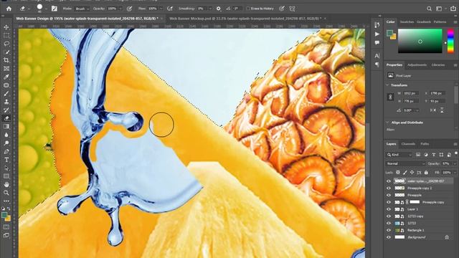Hide the Rectangle 1 layer
This screenshot has height=258, width=459.
(x=389, y=230)
